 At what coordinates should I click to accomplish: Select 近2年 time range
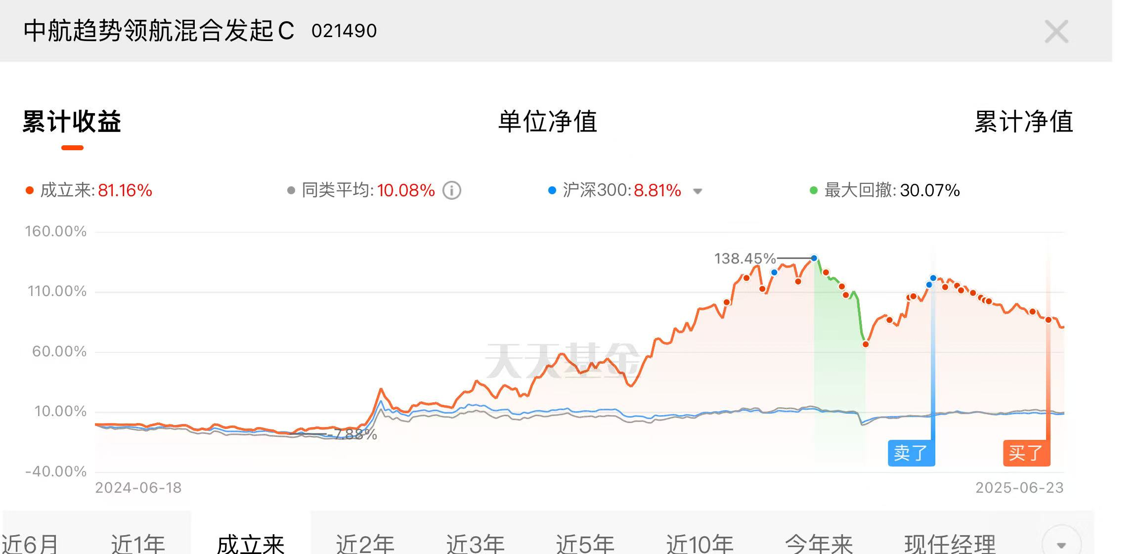tap(365, 544)
